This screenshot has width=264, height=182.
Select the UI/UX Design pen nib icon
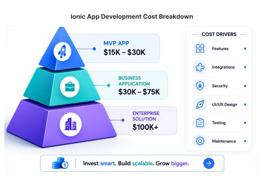pos(200,104)
